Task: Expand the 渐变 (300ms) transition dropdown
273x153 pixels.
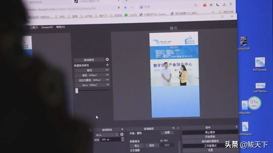Action: [x=107, y=75]
